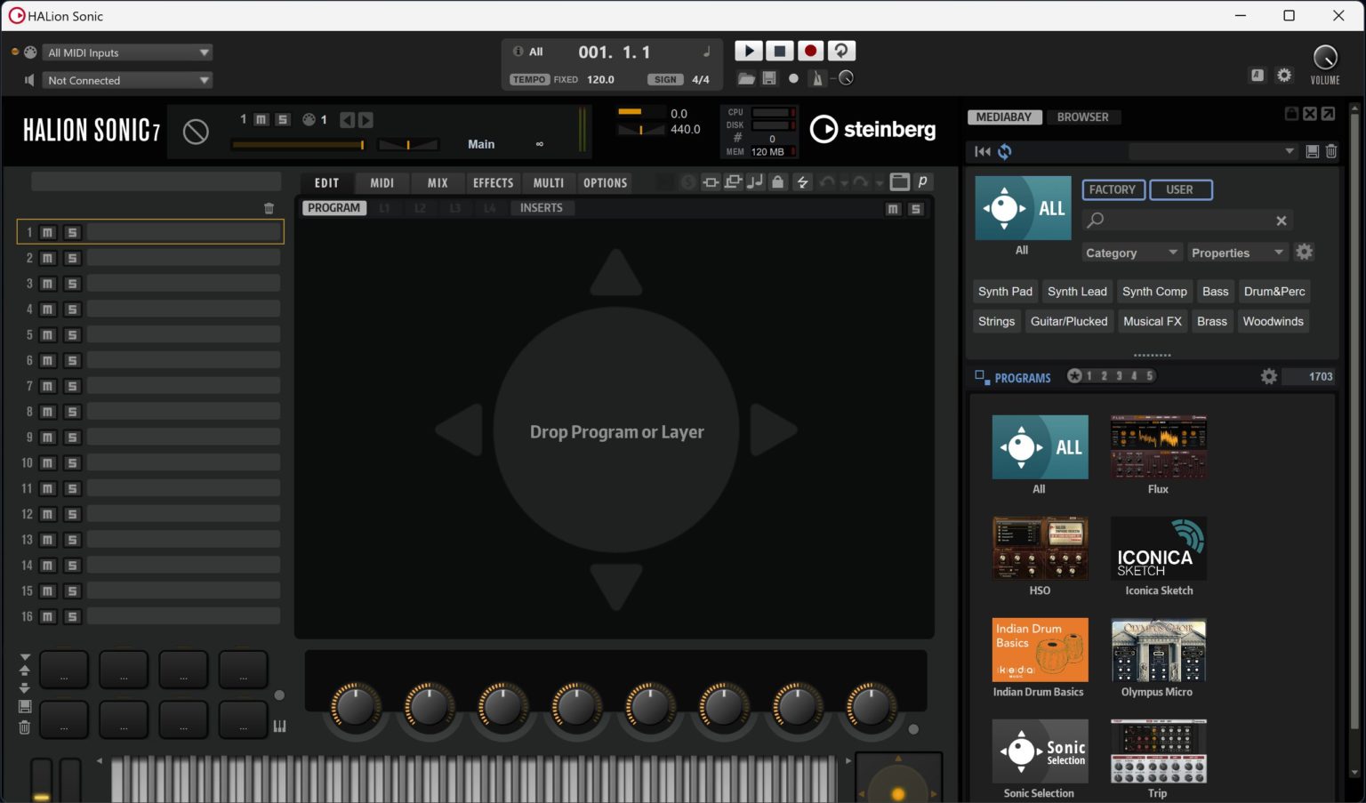Open the Properties filter dropdown
The width and height of the screenshot is (1366, 803).
tap(1237, 253)
